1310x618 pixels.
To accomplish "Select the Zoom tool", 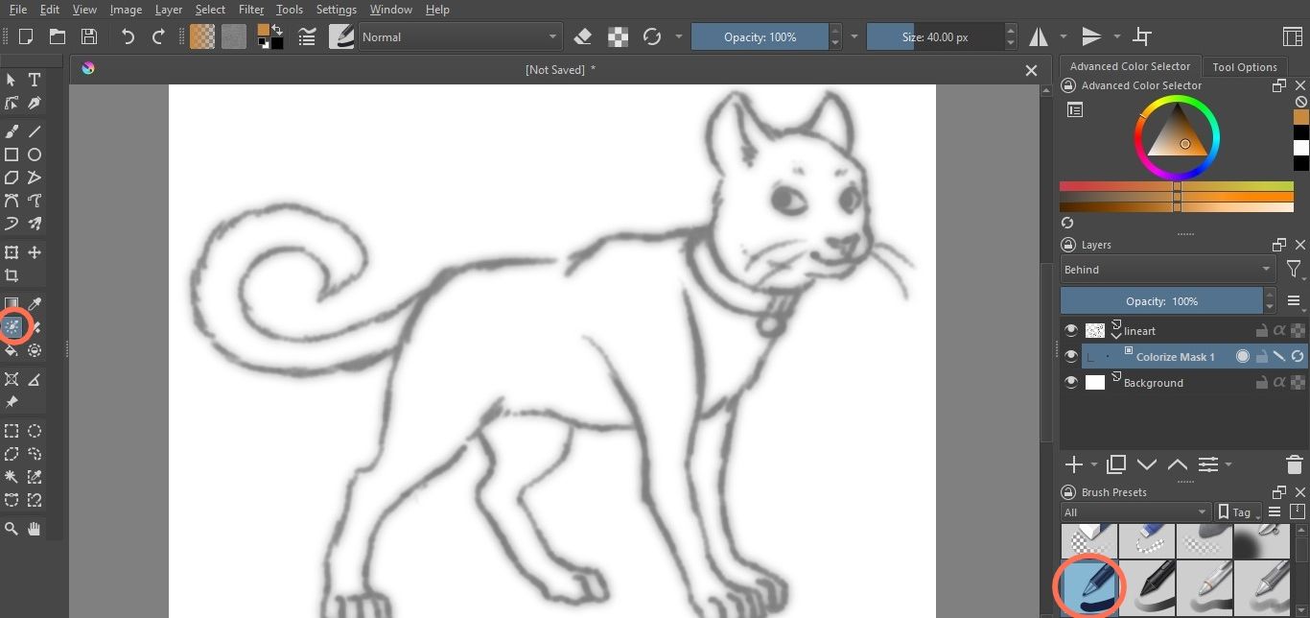I will tap(12, 529).
